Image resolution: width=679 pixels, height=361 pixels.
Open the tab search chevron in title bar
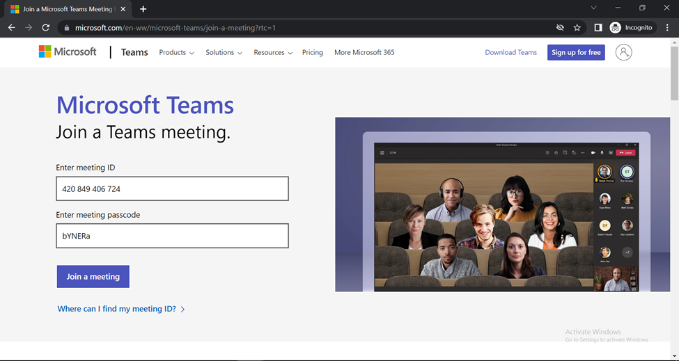click(x=594, y=8)
